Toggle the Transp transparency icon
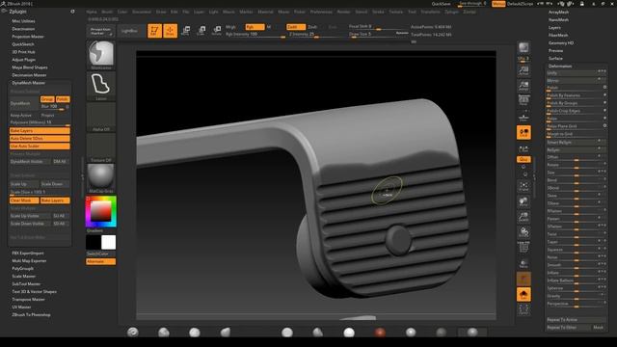 523,263
